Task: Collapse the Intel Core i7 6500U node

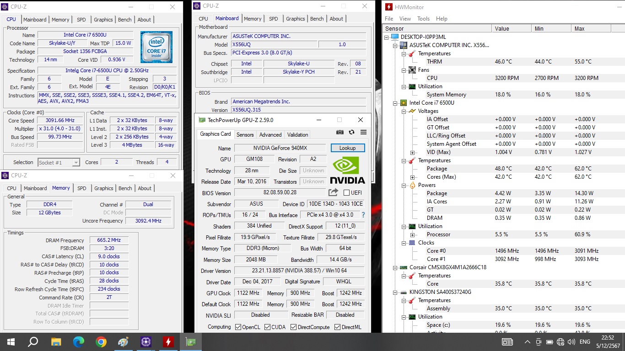Action: (396, 103)
